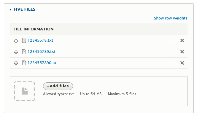Click the 'Maximum 5 files' text
This screenshot has width=197, height=116.
tap(122, 94)
